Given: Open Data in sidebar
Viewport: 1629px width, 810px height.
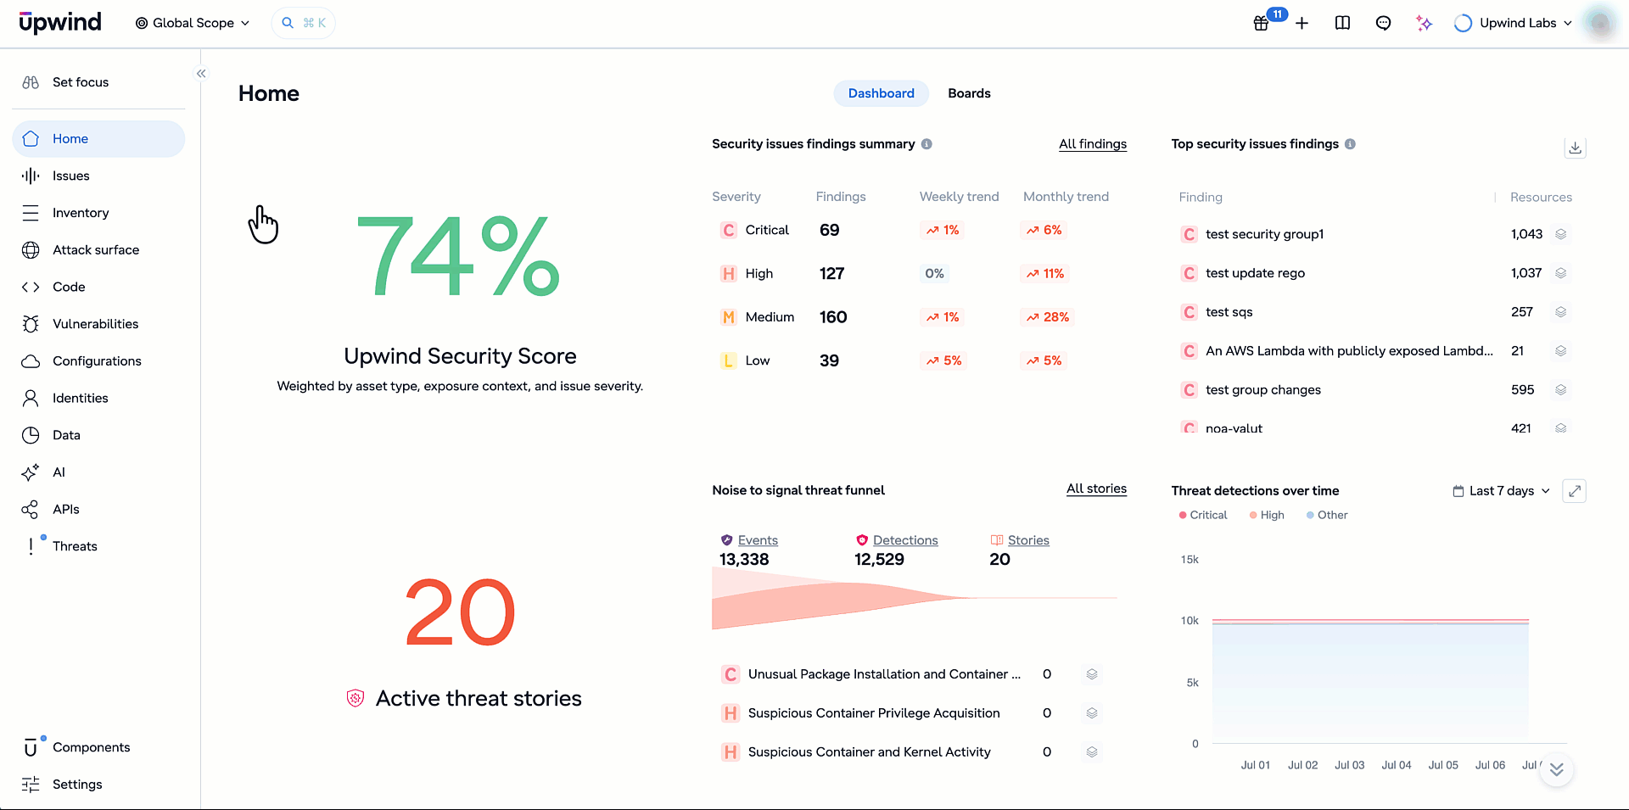Looking at the screenshot, I should click(99, 435).
